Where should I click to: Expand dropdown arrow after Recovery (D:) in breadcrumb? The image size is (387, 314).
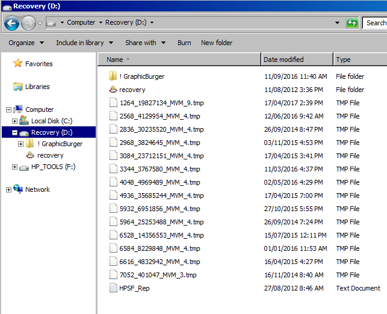[152, 23]
